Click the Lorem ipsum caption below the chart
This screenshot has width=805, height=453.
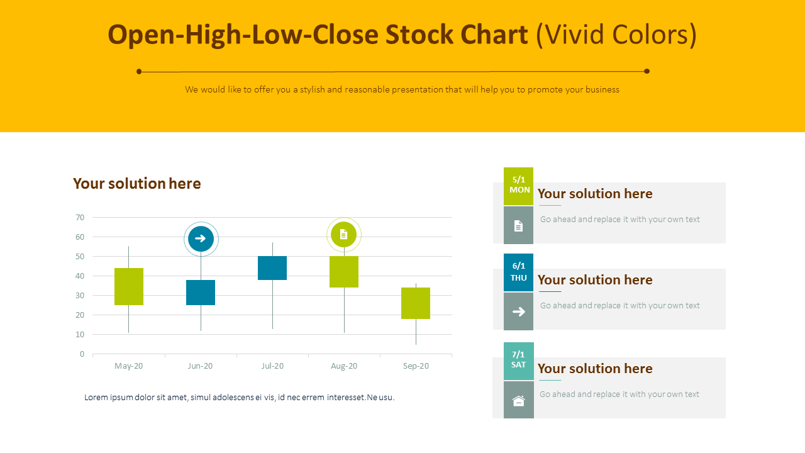pyautogui.click(x=239, y=397)
